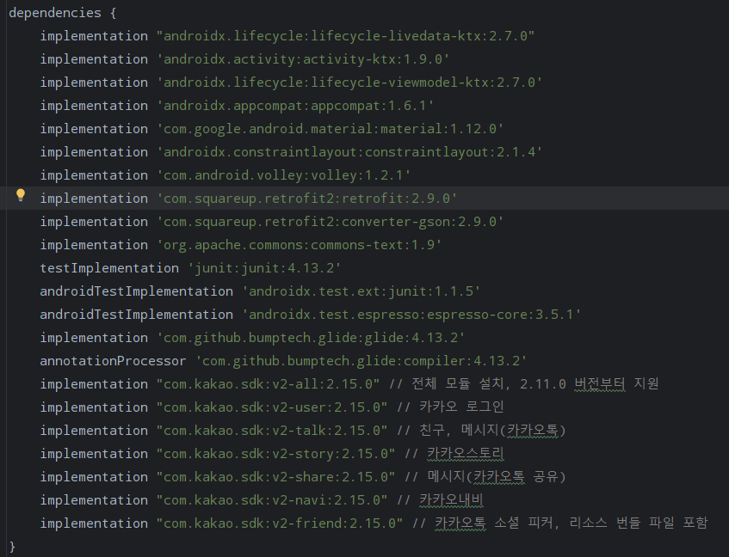Select the lifecycle-livedata-ktx:2.7.0 dependency string
This screenshot has height=557, width=729.
pyautogui.click(x=345, y=36)
